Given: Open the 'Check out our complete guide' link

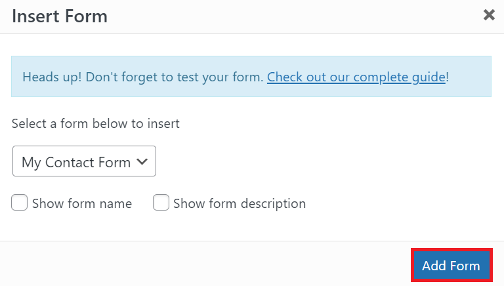Looking at the screenshot, I should tap(356, 77).
